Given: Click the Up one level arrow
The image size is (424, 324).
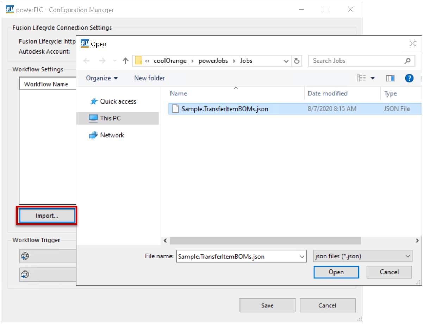Looking at the screenshot, I should click(x=125, y=61).
